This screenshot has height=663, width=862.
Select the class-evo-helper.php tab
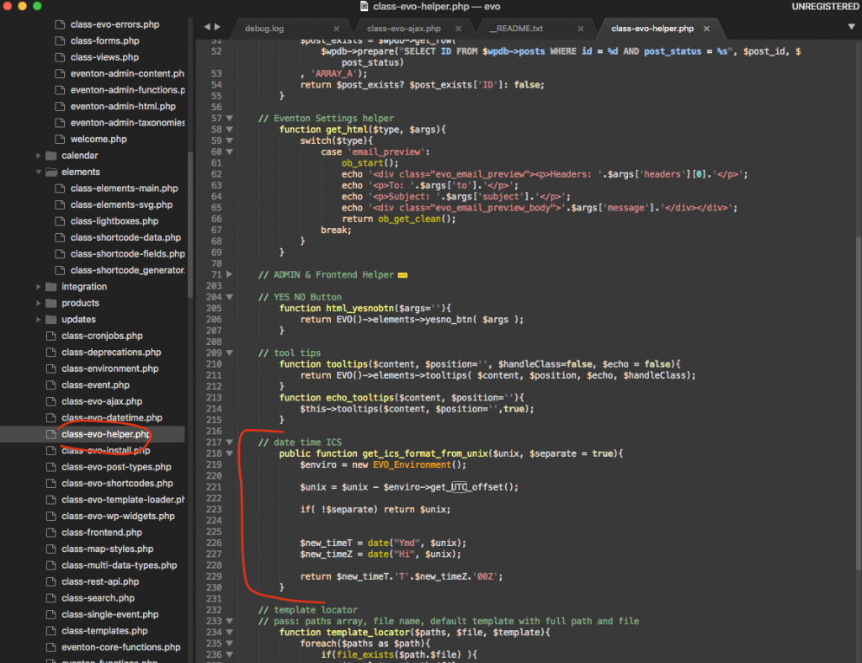pyautogui.click(x=652, y=29)
